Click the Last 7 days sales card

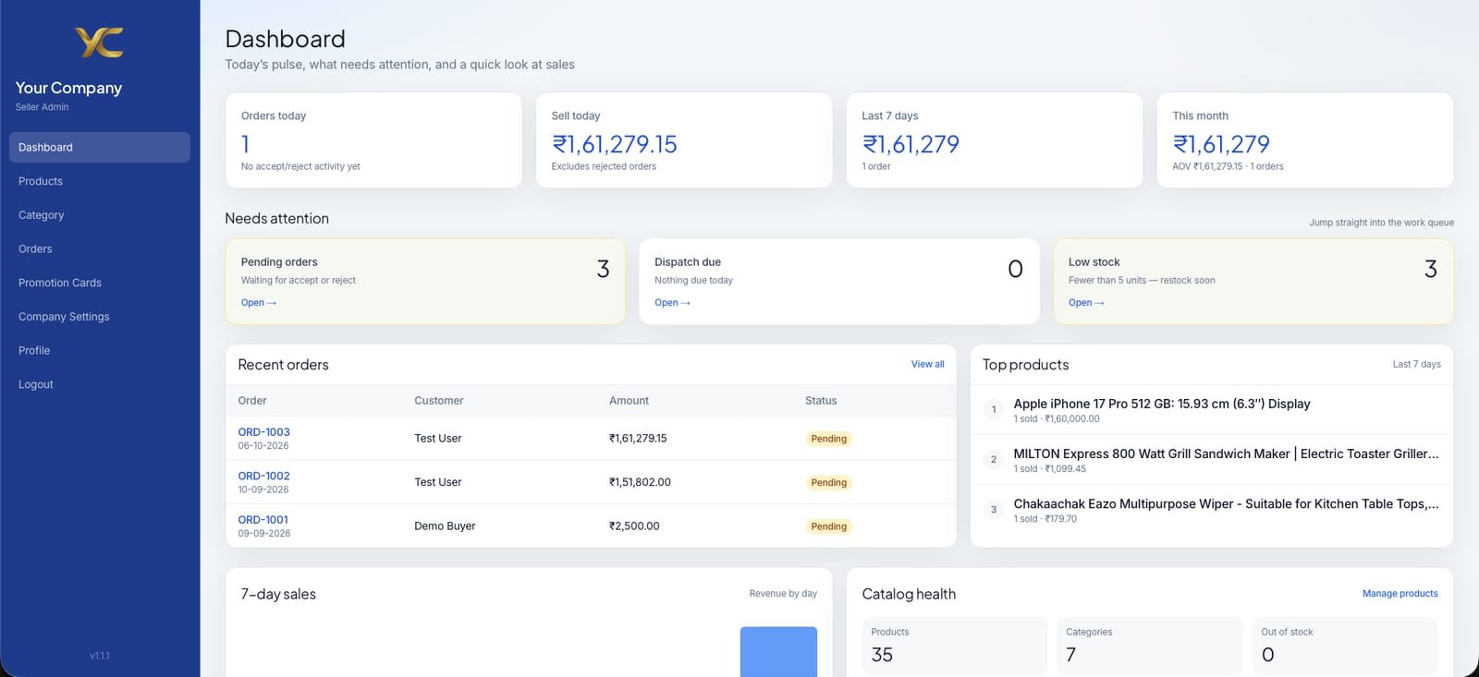click(995, 140)
